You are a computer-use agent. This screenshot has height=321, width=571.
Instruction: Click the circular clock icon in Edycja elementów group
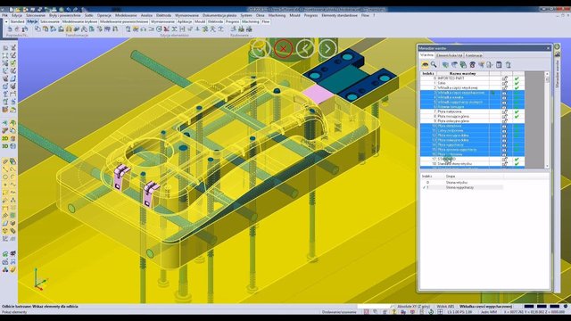coord(159,29)
